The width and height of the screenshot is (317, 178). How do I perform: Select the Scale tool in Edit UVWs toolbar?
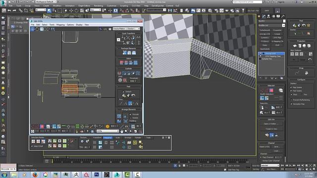click(42, 29)
